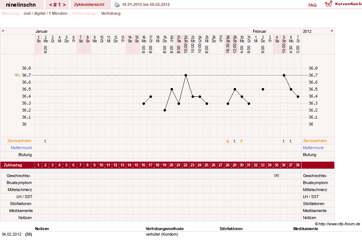Click the Verhütung usage text
Screen dimensions: 362x243
[111, 13]
